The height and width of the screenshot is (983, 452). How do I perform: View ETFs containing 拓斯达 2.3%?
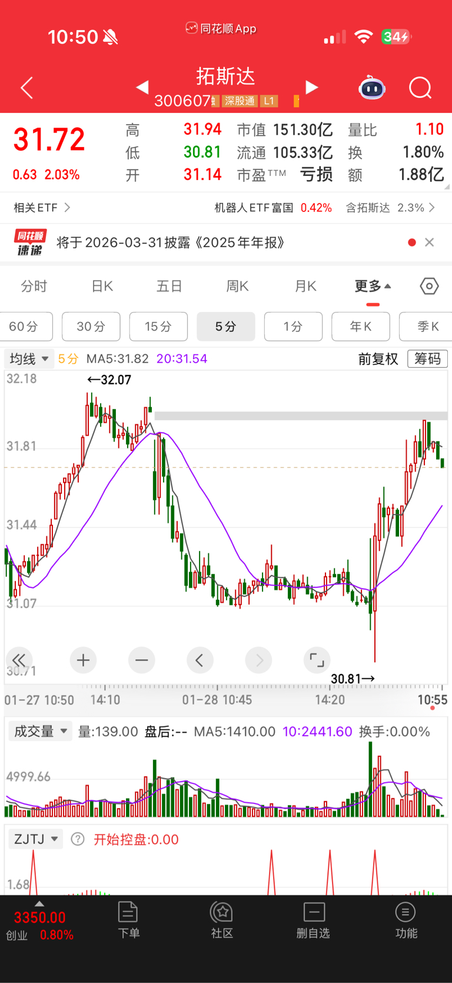(390, 208)
